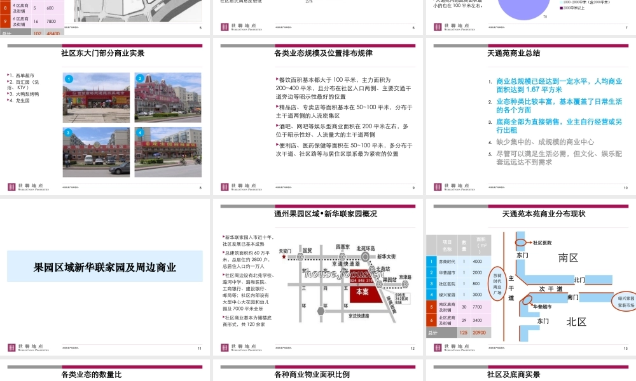Click the 世联地产 logo on slide 10
Viewport: 636px width, 381px height.
point(454,187)
